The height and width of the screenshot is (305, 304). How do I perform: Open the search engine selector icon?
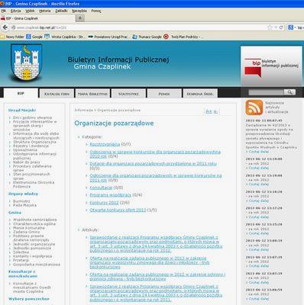[x=291, y=27]
